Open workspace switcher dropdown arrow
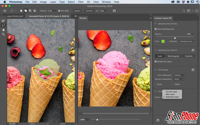Screen dimensions: 200x125 click(193, 11)
